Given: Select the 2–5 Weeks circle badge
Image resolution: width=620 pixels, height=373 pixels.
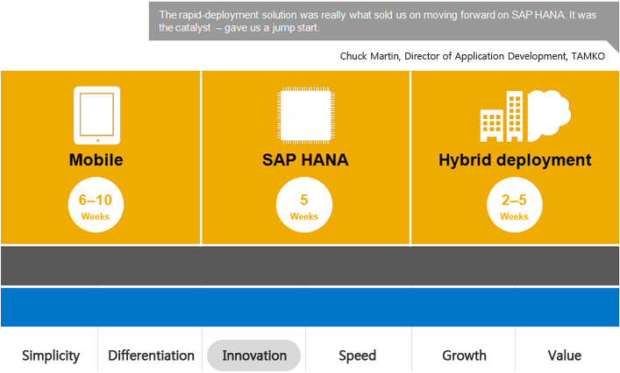Looking at the screenshot, I should pyautogui.click(x=514, y=207).
